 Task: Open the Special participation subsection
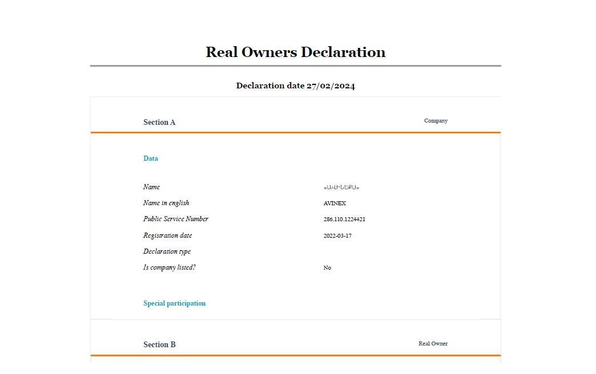(174, 303)
